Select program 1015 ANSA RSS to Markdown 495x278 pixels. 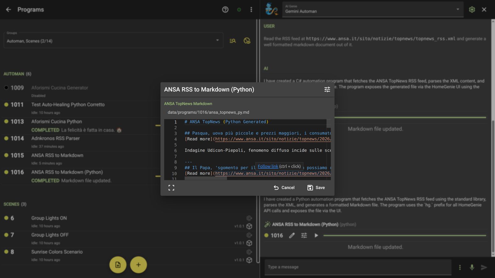57,155
